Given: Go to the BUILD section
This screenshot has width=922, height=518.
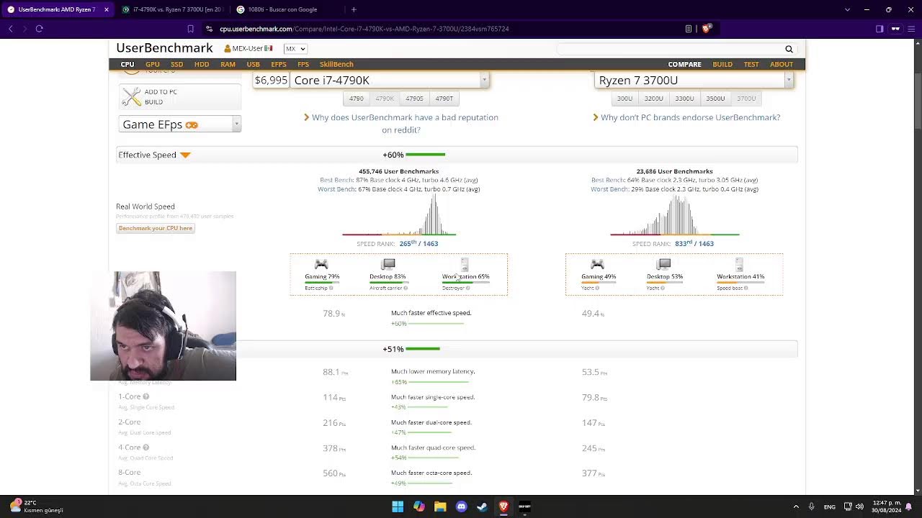Looking at the screenshot, I should (x=722, y=64).
